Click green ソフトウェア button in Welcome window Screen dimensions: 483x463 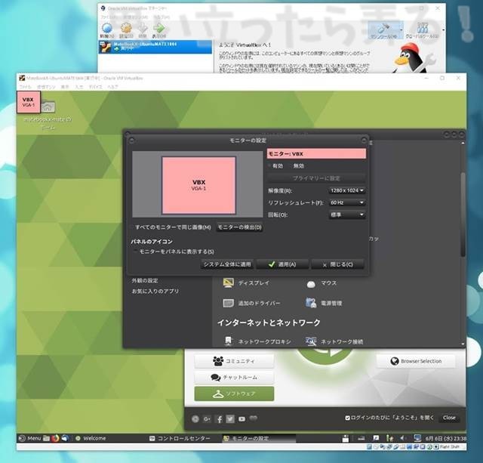pyautogui.click(x=234, y=394)
